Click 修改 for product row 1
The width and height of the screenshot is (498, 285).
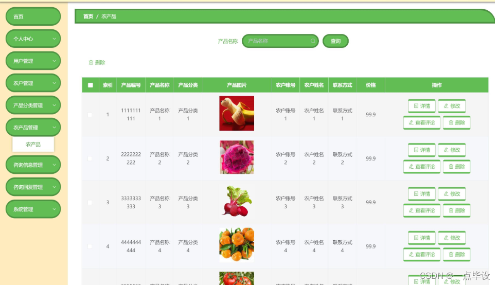(x=452, y=106)
